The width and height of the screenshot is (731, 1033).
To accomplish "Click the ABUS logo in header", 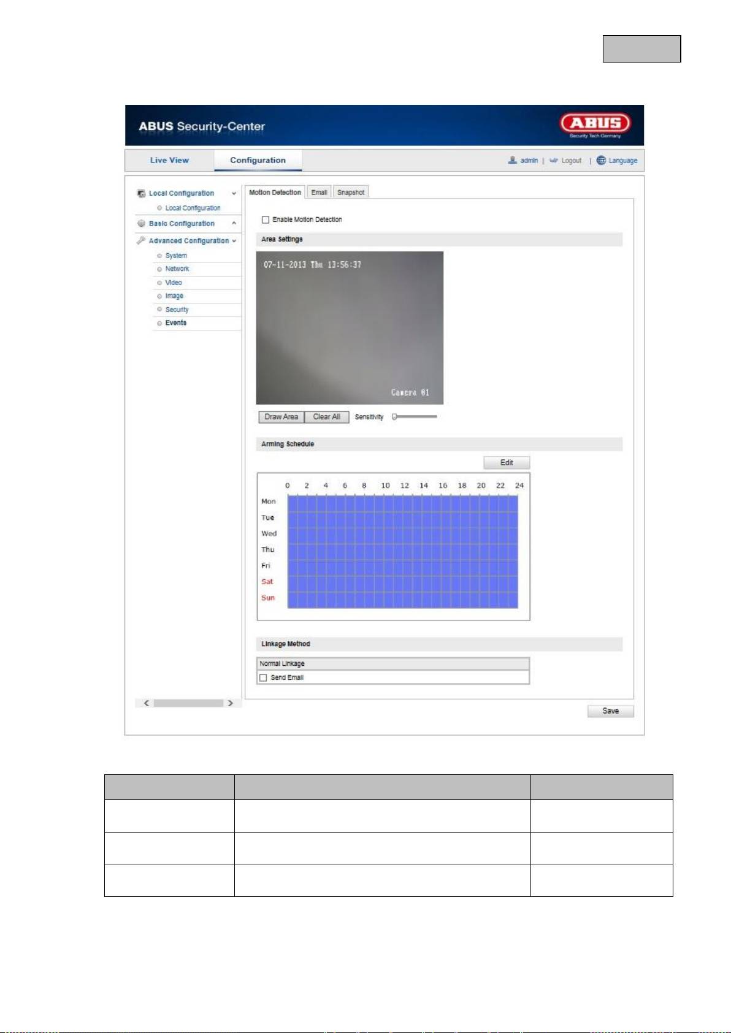I will 594,124.
